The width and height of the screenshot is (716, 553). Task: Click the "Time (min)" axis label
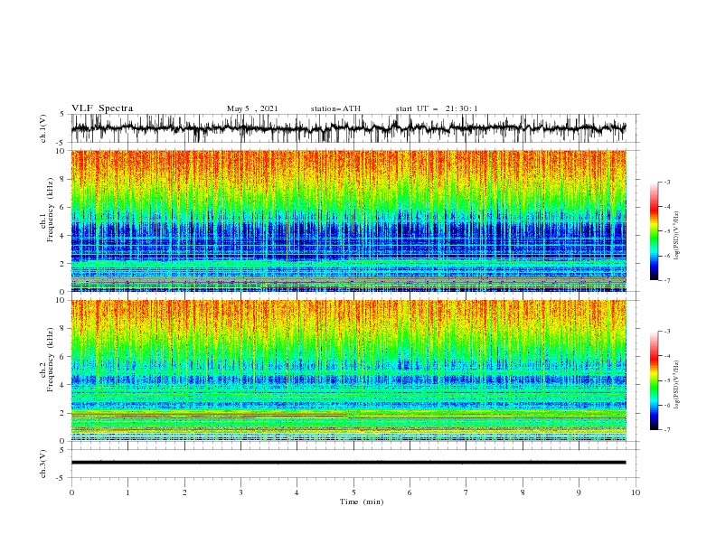point(362,501)
